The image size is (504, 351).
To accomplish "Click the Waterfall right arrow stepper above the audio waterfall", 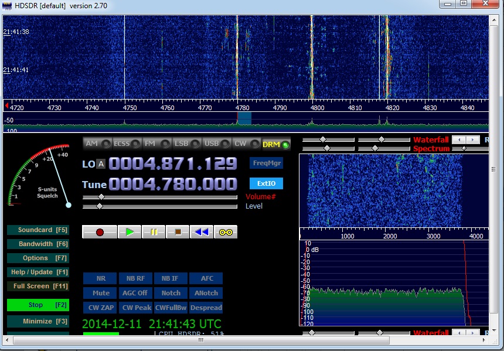I will 472,140.
